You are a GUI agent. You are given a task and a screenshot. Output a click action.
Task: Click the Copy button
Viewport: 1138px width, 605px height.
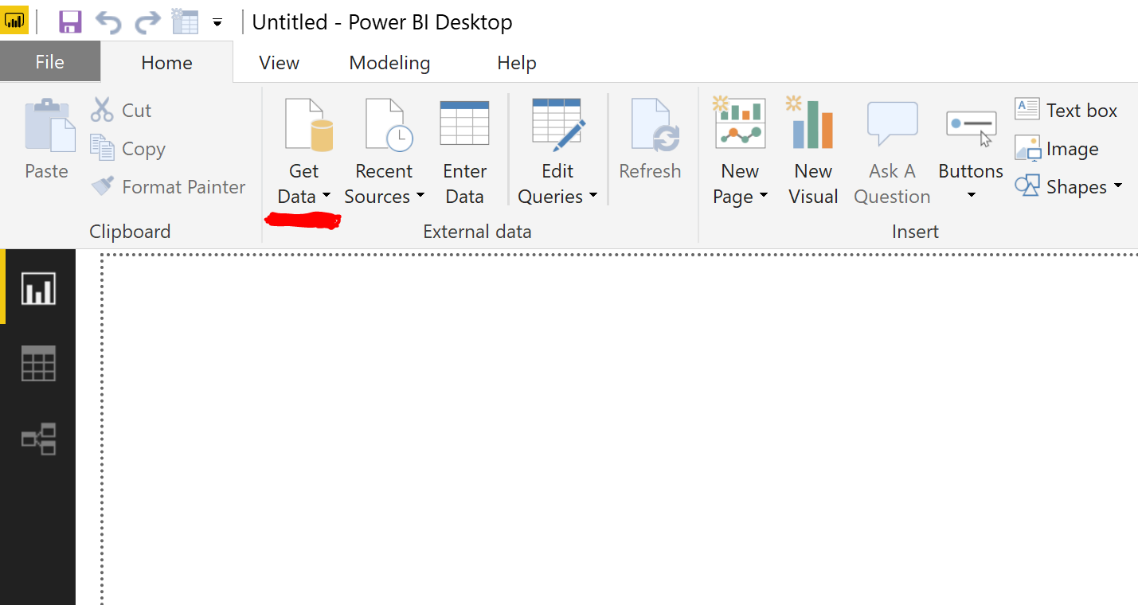point(127,149)
